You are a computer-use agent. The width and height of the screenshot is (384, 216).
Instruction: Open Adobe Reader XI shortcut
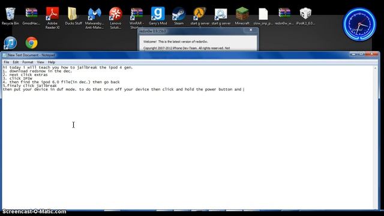click(52, 18)
